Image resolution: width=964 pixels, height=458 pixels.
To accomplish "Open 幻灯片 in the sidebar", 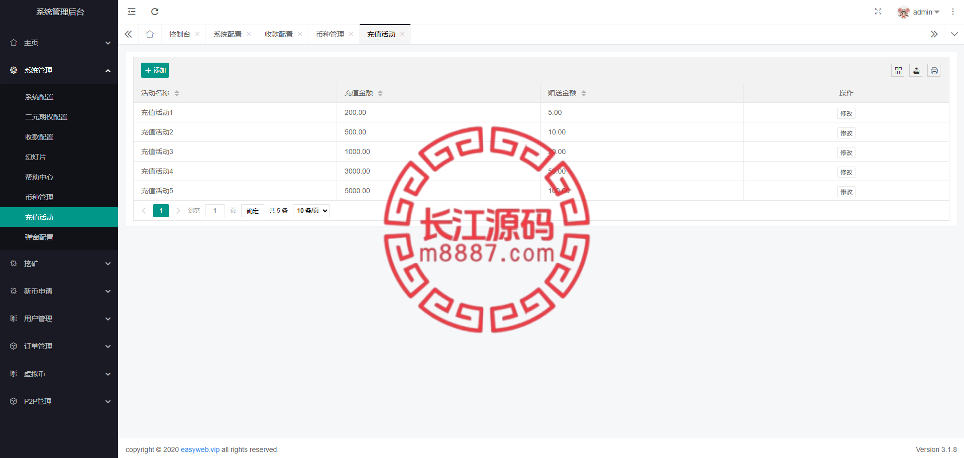I will 59,157.
